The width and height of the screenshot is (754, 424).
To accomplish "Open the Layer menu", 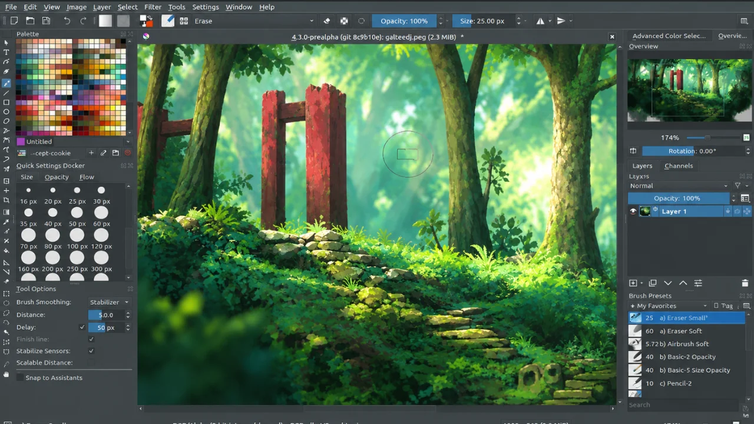I will 102,6.
